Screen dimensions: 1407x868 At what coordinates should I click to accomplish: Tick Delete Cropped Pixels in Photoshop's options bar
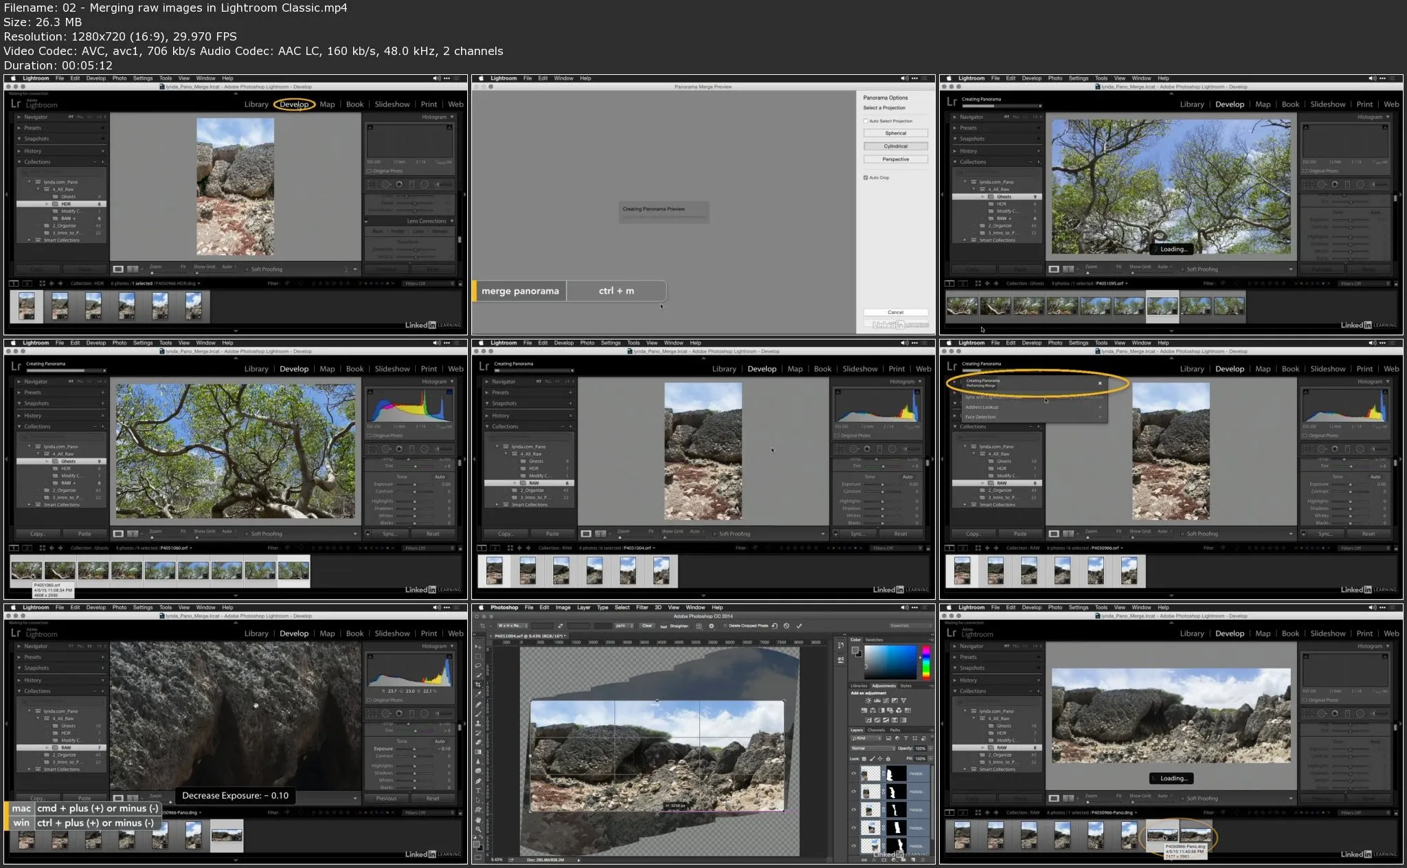pyautogui.click(x=725, y=626)
